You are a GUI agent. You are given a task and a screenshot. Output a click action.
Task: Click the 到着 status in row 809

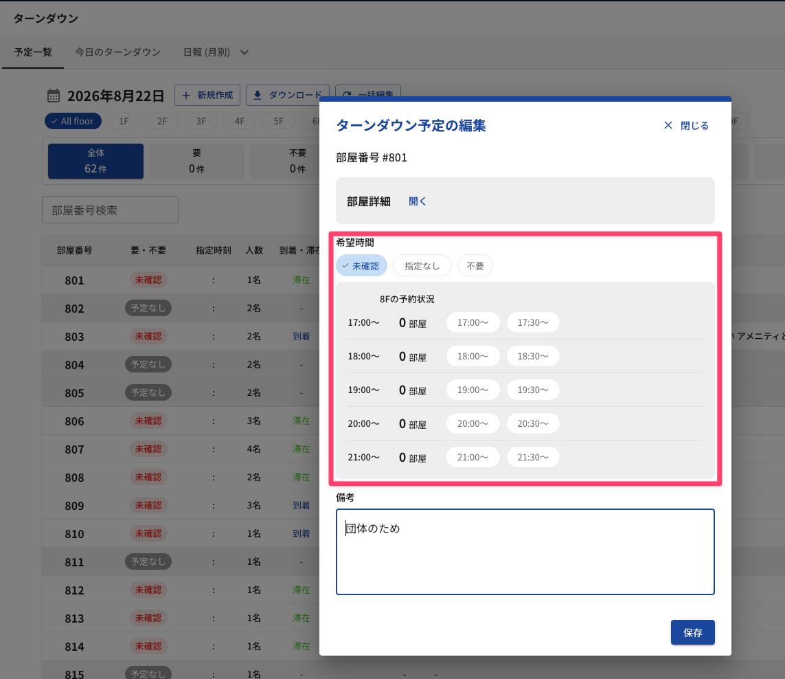(x=301, y=505)
